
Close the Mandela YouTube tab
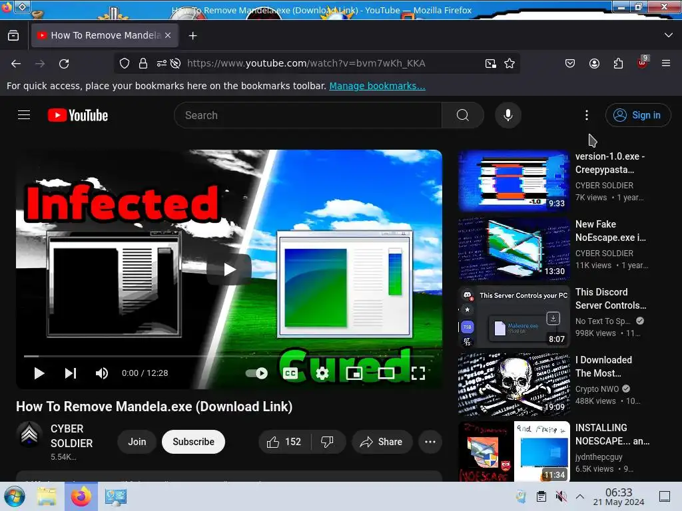168,35
